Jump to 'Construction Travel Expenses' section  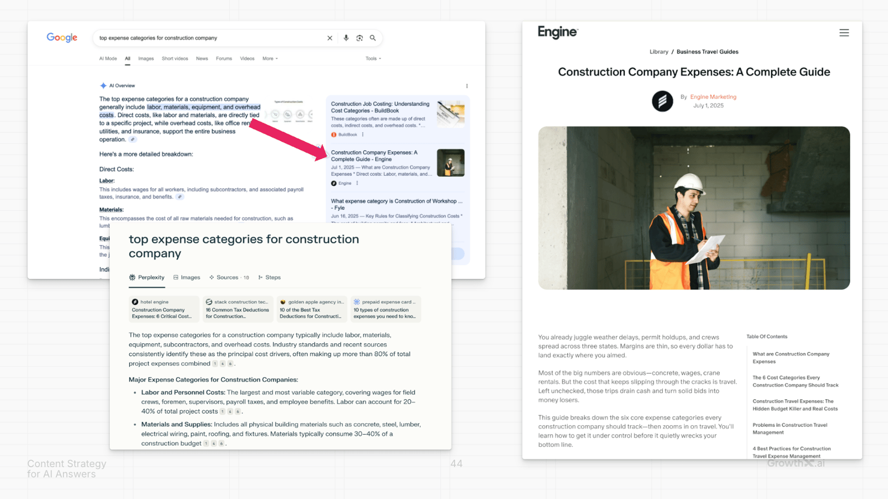(795, 405)
